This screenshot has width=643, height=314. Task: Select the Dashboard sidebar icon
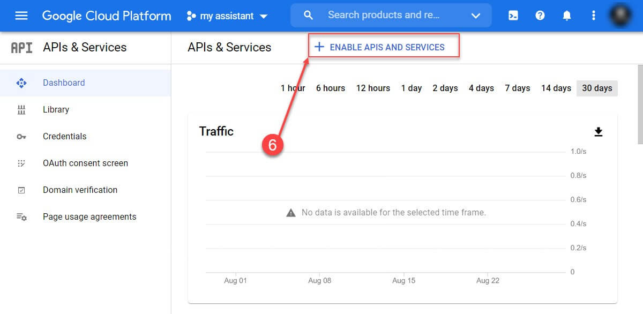[21, 83]
